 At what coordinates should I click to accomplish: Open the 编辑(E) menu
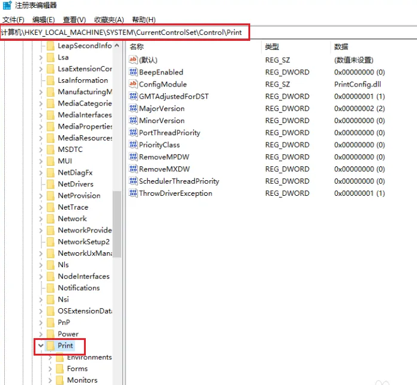[x=44, y=20]
